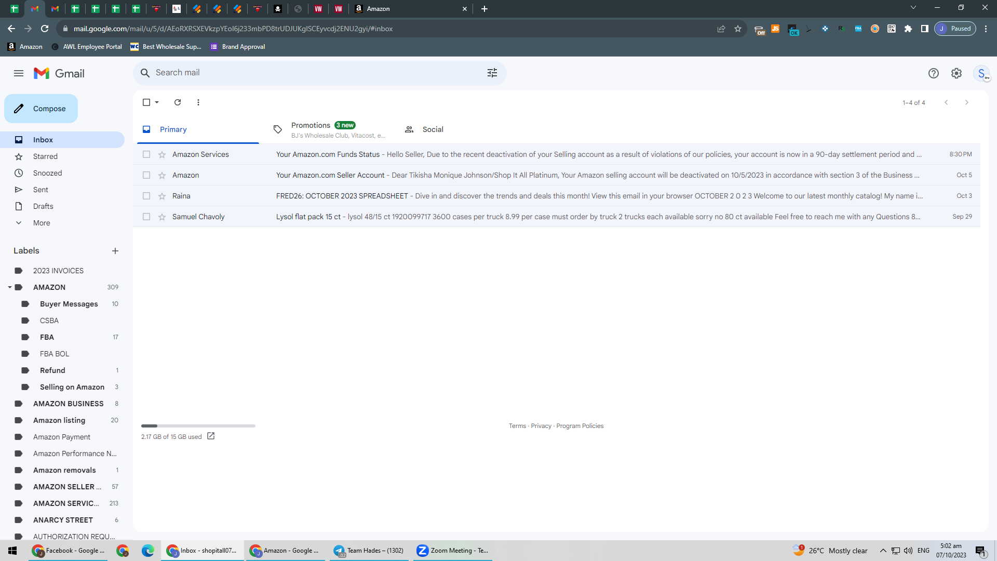Select the Samuel Chavoly email checkbox
Viewport: 997px width, 561px height.
pos(146,217)
